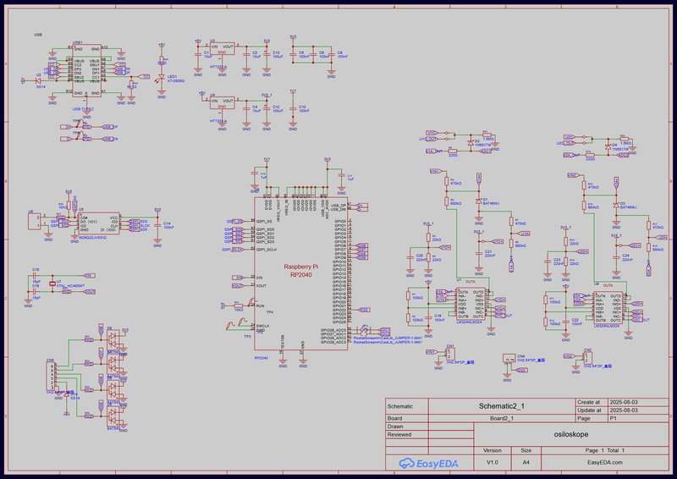The width and height of the screenshot is (677, 479).
Task: Select connector CN1
Action: 450,354
